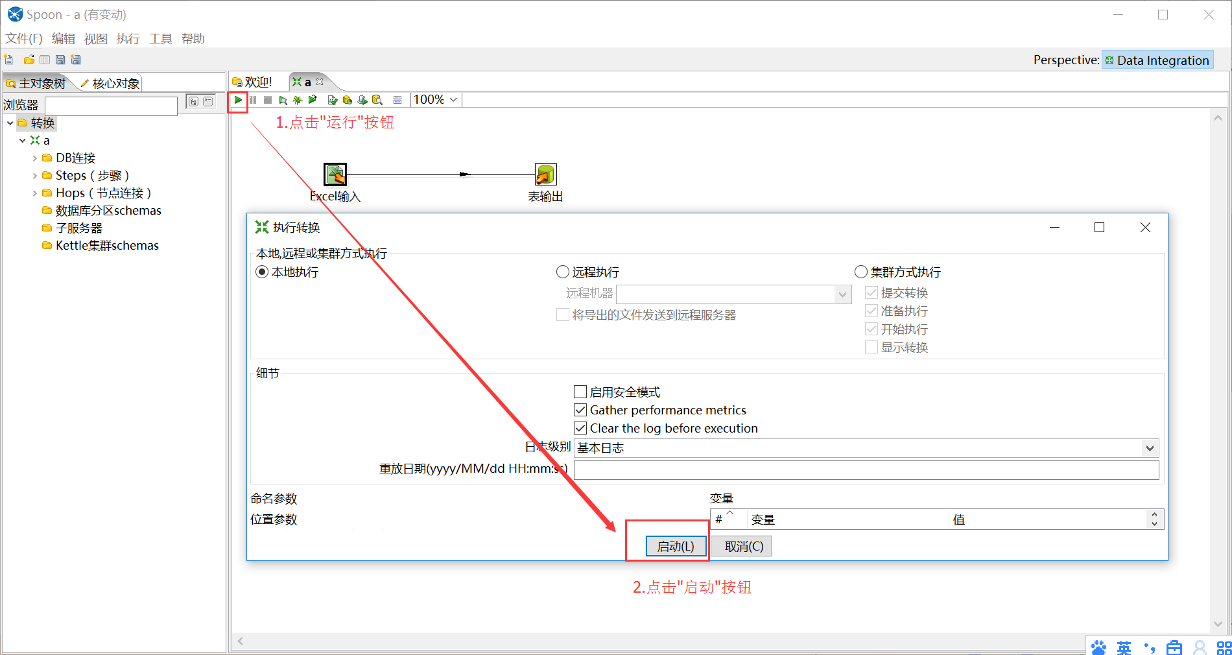Switch to the 欢迎! tab
This screenshot has width=1232, height=655.
click(x=252, y=82)
